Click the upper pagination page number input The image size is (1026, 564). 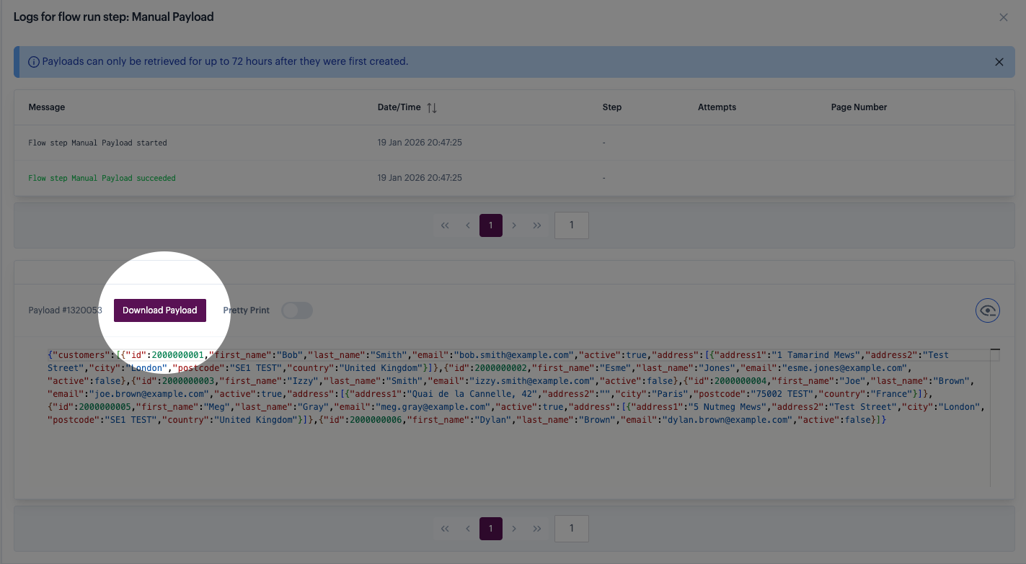[x=571, y=225]
